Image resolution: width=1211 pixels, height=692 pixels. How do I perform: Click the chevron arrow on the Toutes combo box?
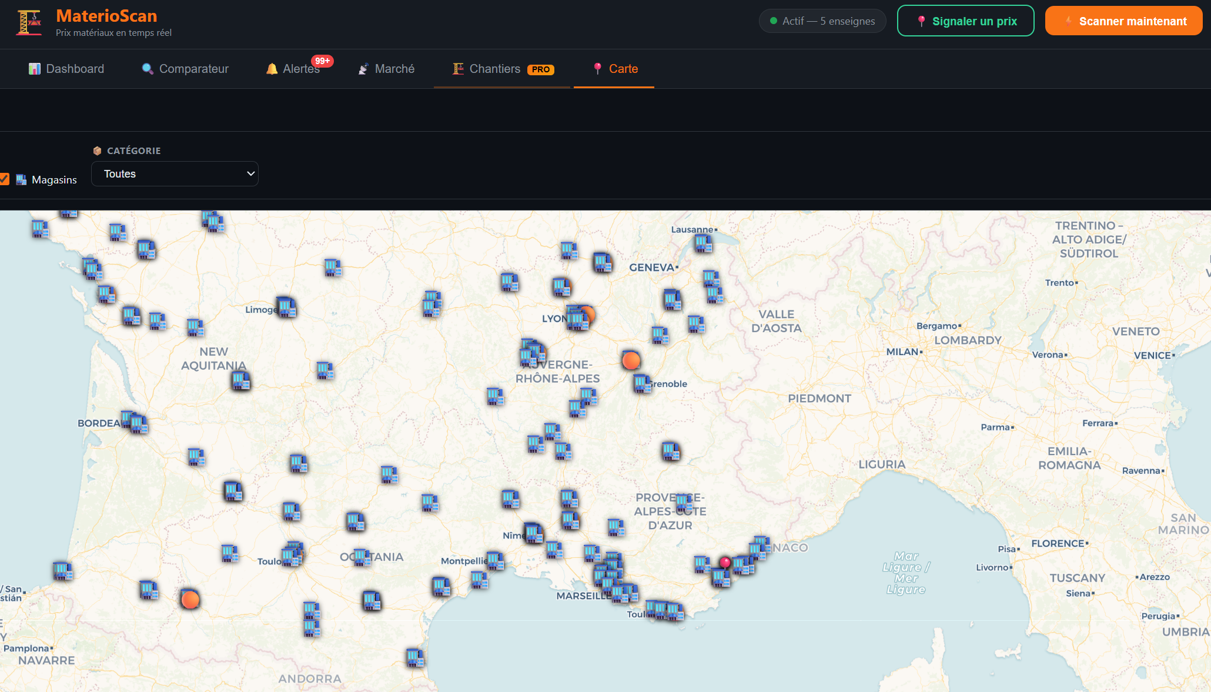tap(250, 174)
